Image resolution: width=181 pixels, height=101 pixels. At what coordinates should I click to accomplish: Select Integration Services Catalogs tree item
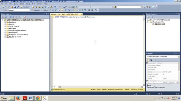(18, 35)
